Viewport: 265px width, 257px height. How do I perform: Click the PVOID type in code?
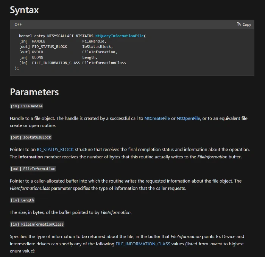pos(37,52)
